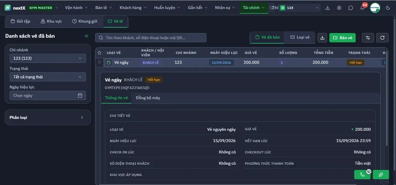The image size is (396, 185).
Task: Collapse the sidebar with double-chevron icon
Action: click(87, 36)
